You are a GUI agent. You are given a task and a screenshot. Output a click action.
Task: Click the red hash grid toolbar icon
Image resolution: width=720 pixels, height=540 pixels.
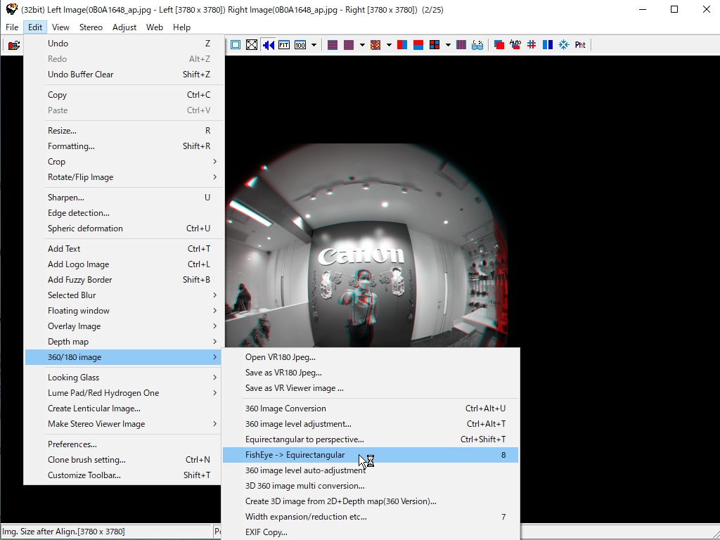532,45
